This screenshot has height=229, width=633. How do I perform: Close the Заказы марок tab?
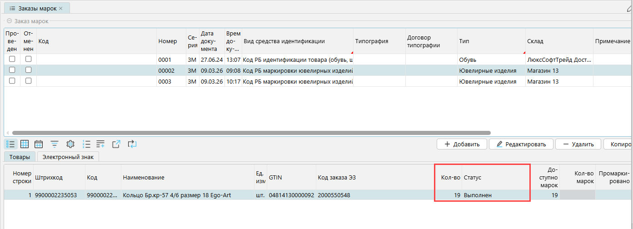61,8
